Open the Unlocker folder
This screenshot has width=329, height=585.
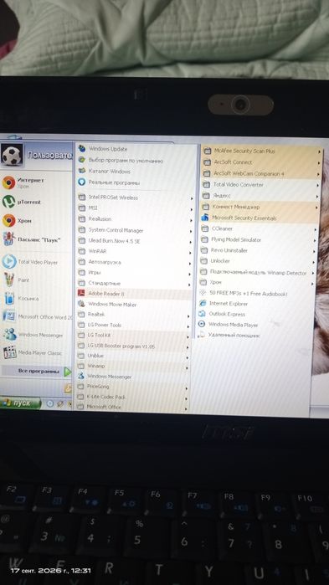258,261
